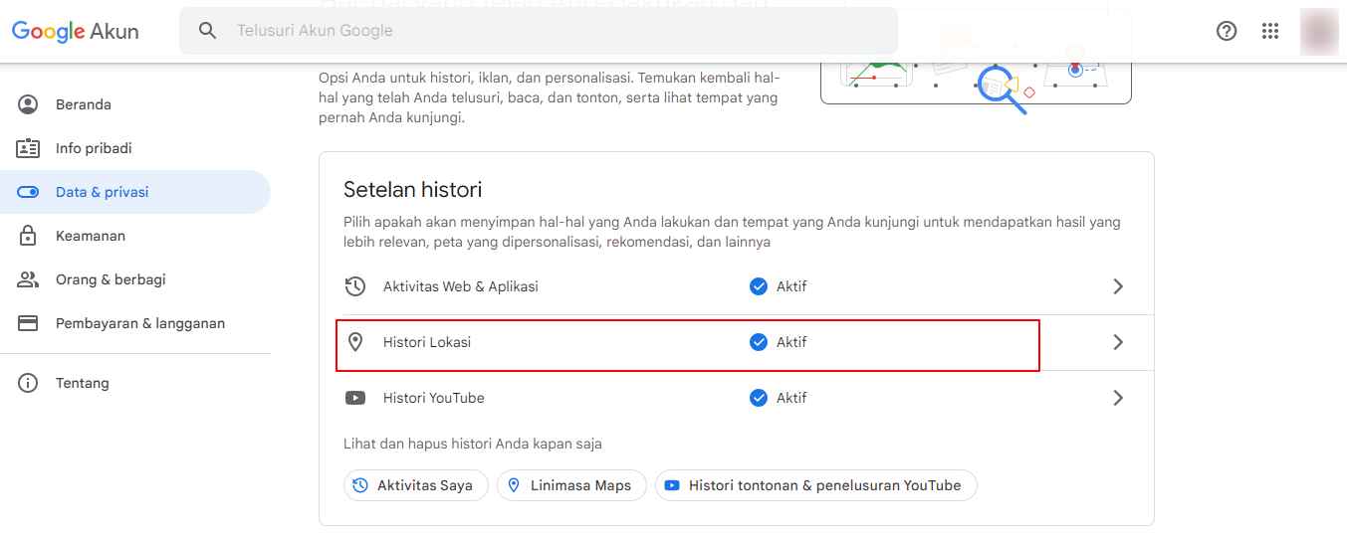Open Keamanan settings page
1347x540 pixels.
[x=135, y=236]
